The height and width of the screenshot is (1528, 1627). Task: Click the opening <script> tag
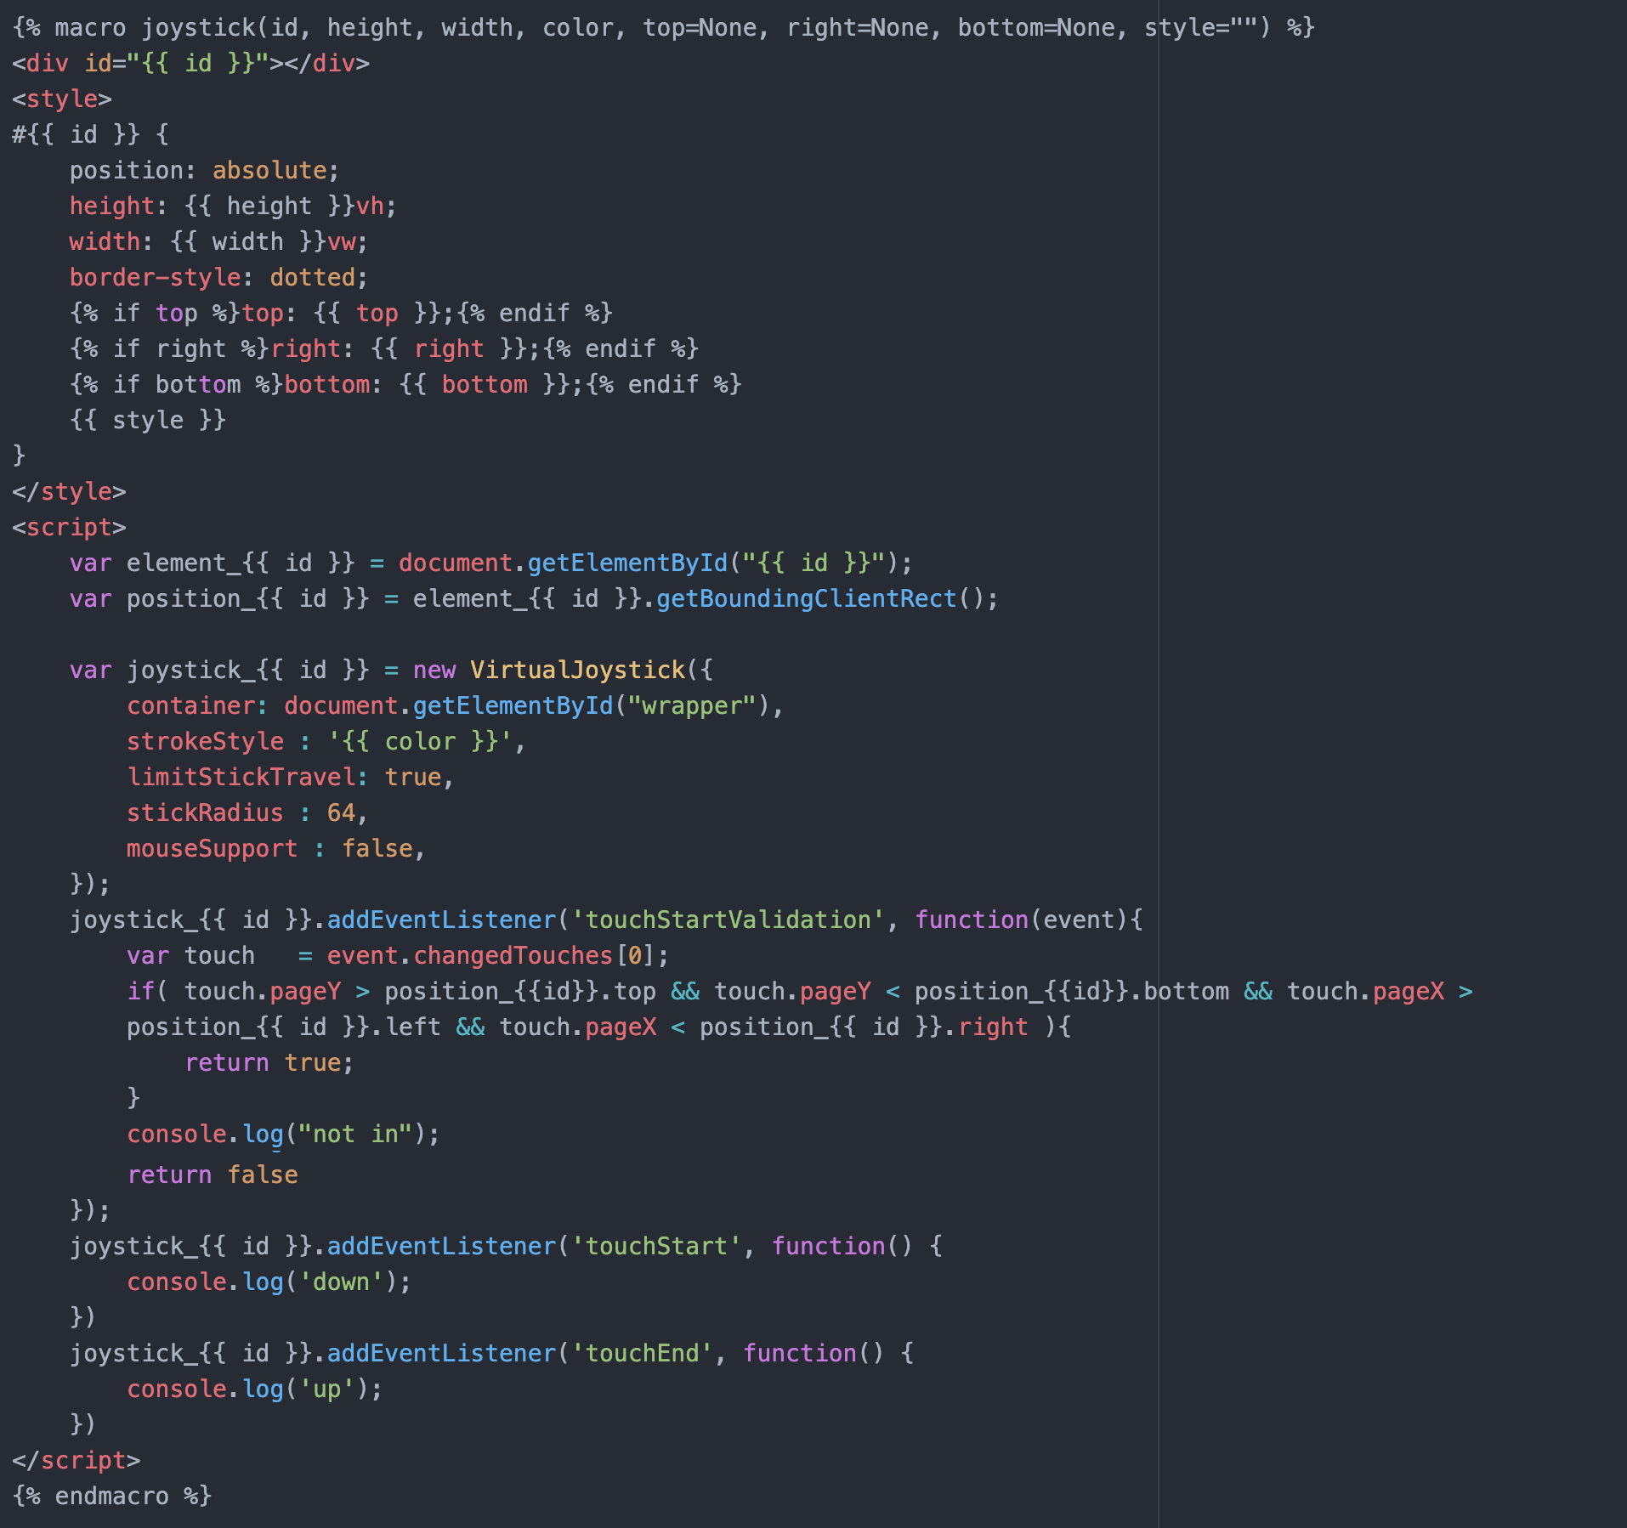click(69, 528)
